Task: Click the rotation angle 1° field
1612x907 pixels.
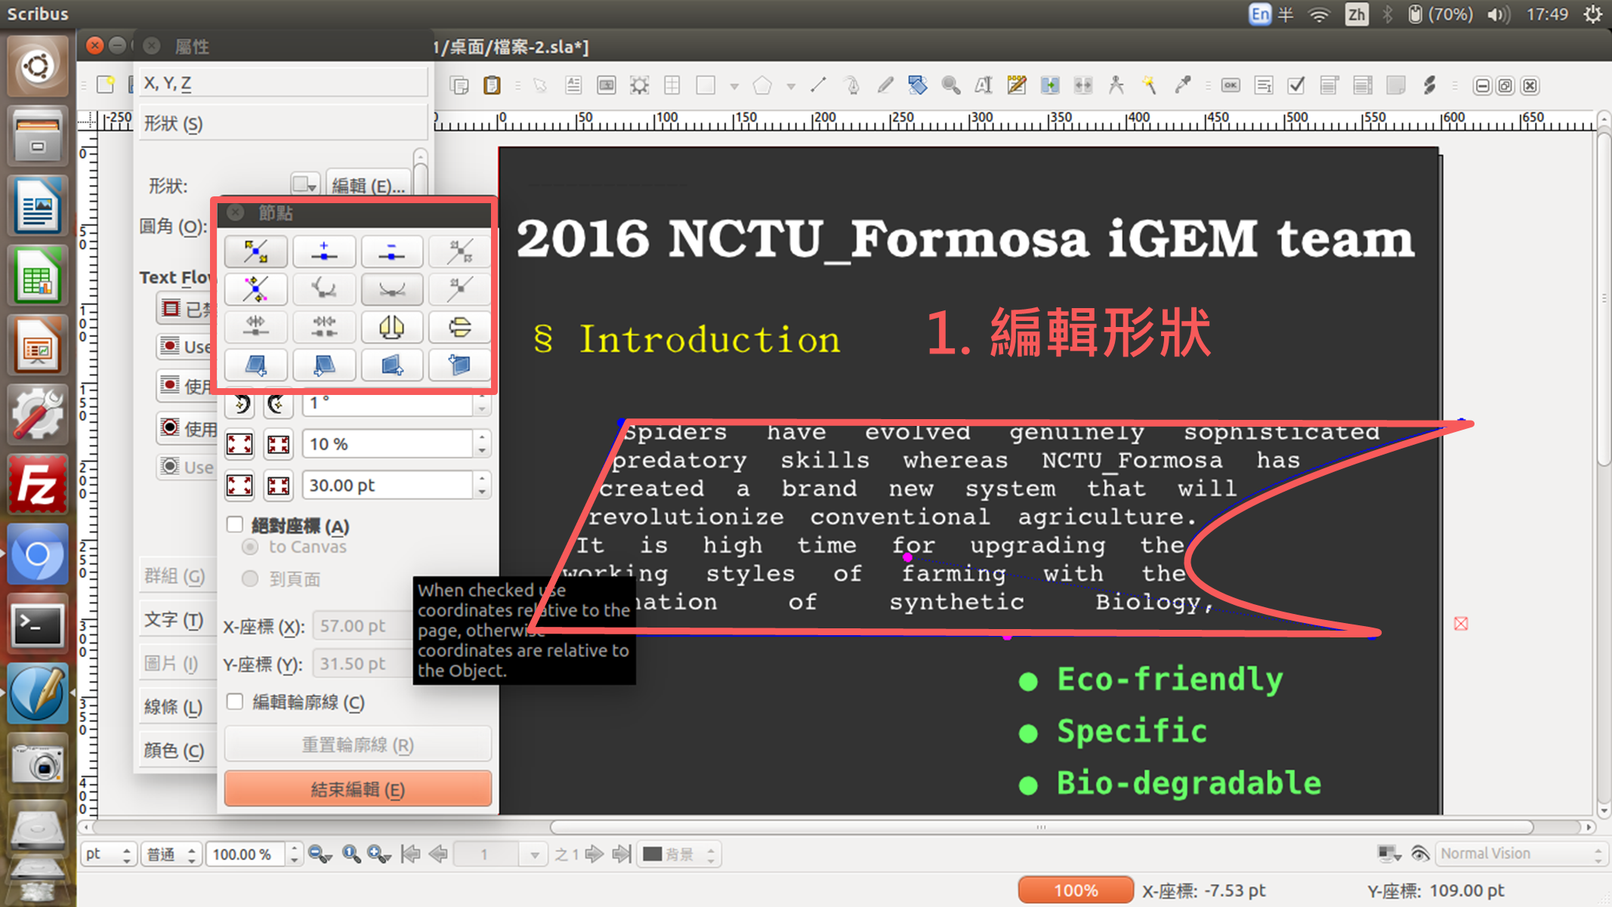Action: pyautogui.click(x=388, y=404)
